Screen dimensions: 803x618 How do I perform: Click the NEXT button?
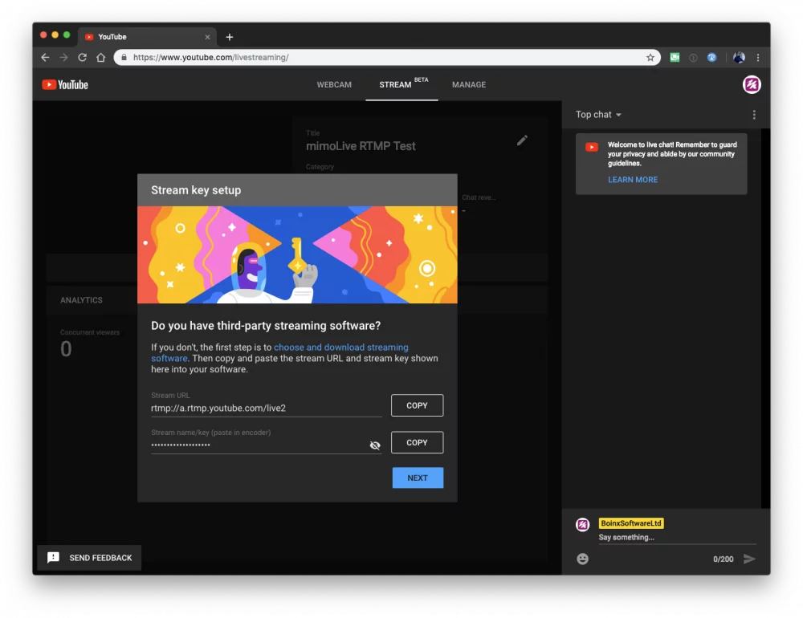point(418,478)
